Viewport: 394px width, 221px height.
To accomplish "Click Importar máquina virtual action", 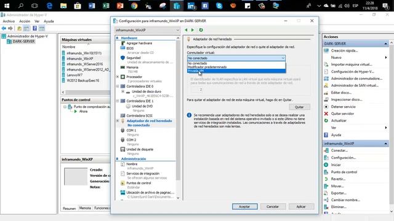I will click(x=352, y=64).
